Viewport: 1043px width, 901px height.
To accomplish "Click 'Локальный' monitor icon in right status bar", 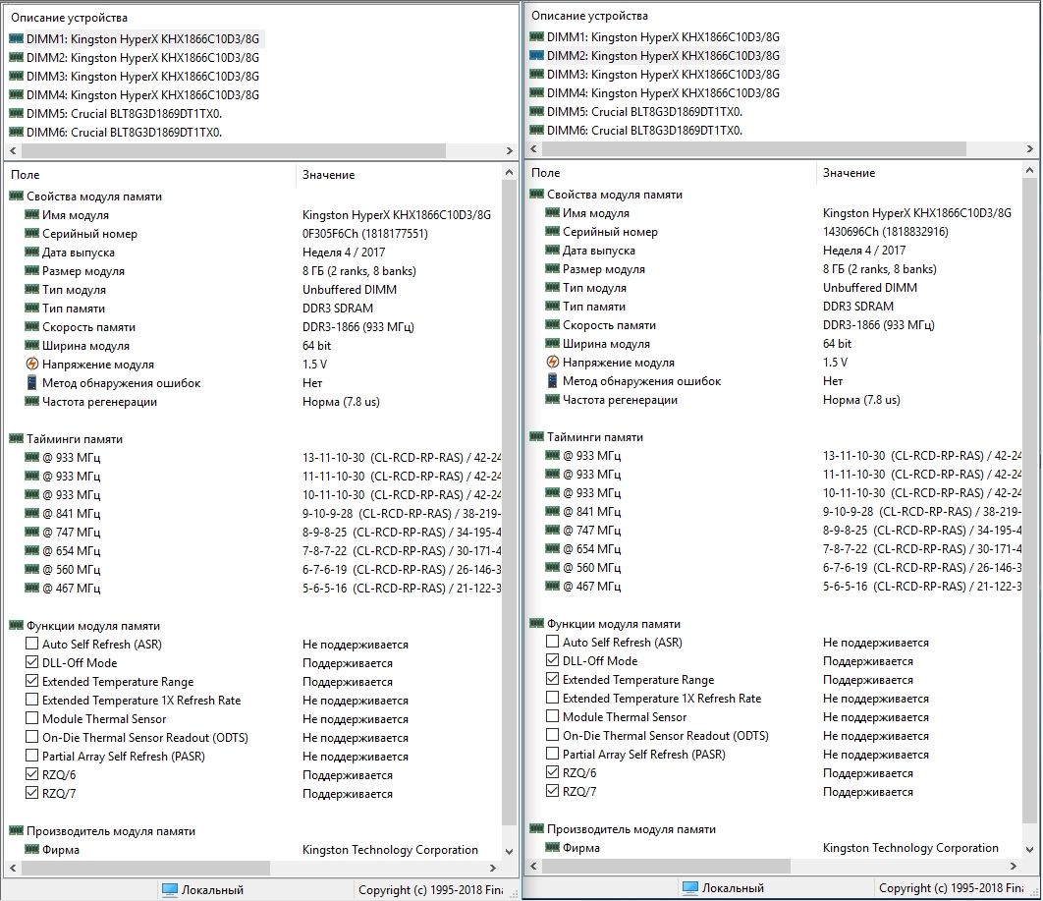I will [x=690, y=887].
